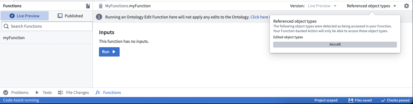
Task: Open the settings gear icon
Action: coord(406,6)
